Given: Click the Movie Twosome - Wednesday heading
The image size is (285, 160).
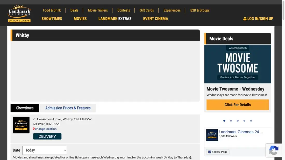Looking at the screenshot, I should pyautogui.click(x=235, y=89).
